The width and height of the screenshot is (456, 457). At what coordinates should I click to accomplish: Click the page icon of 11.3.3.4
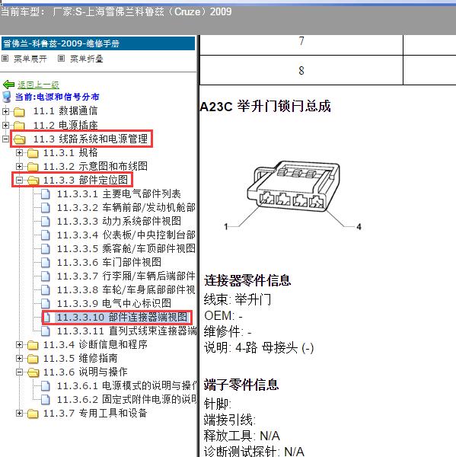click(46, 235)
